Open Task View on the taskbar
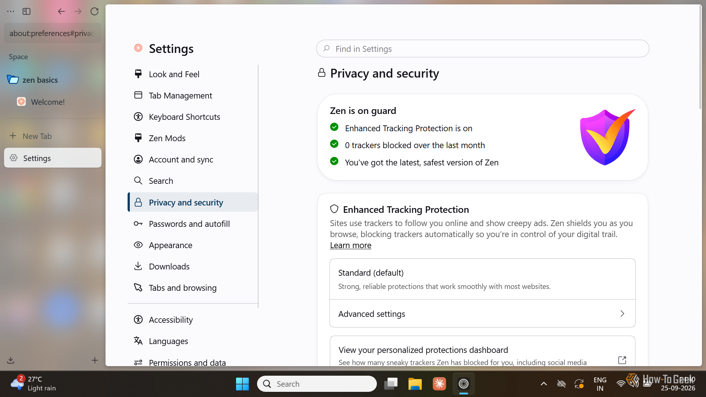Image resolution: width=706 pixels, height=397 pixels. (391, 384)
